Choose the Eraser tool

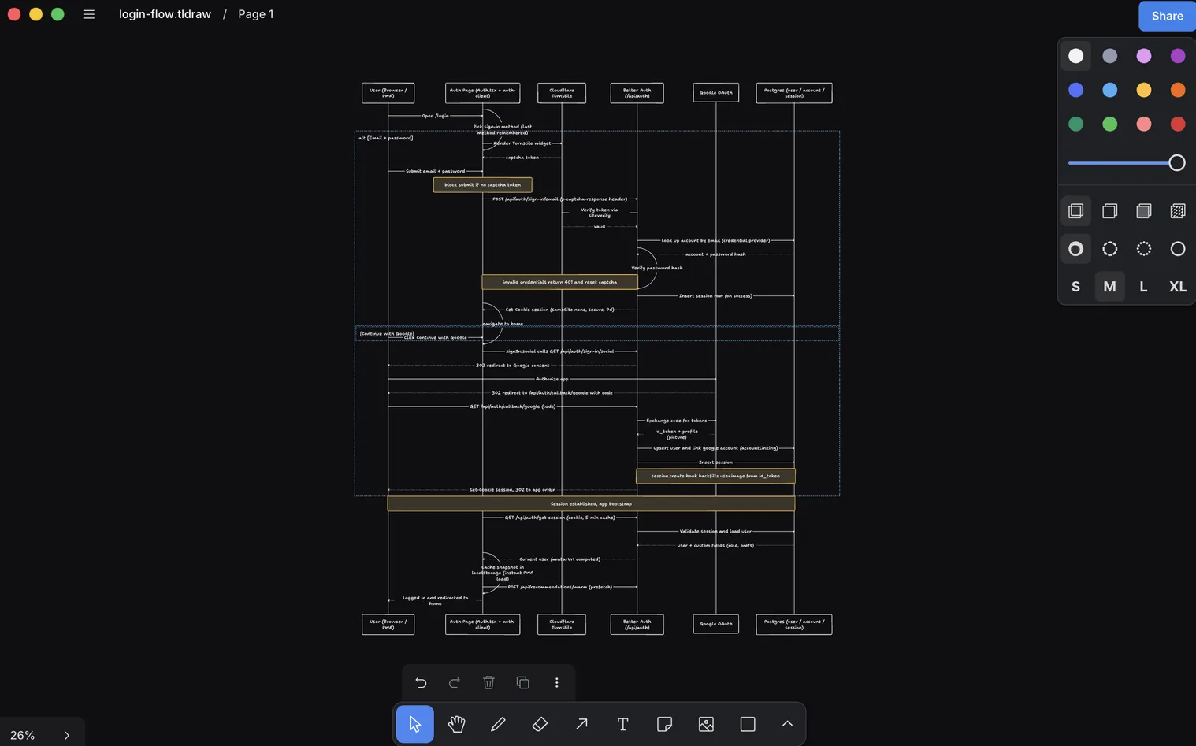point(540,724)
